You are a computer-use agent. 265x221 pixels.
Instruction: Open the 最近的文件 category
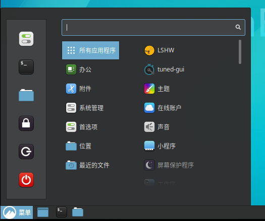pyautogui.click(x=87, y=165)
